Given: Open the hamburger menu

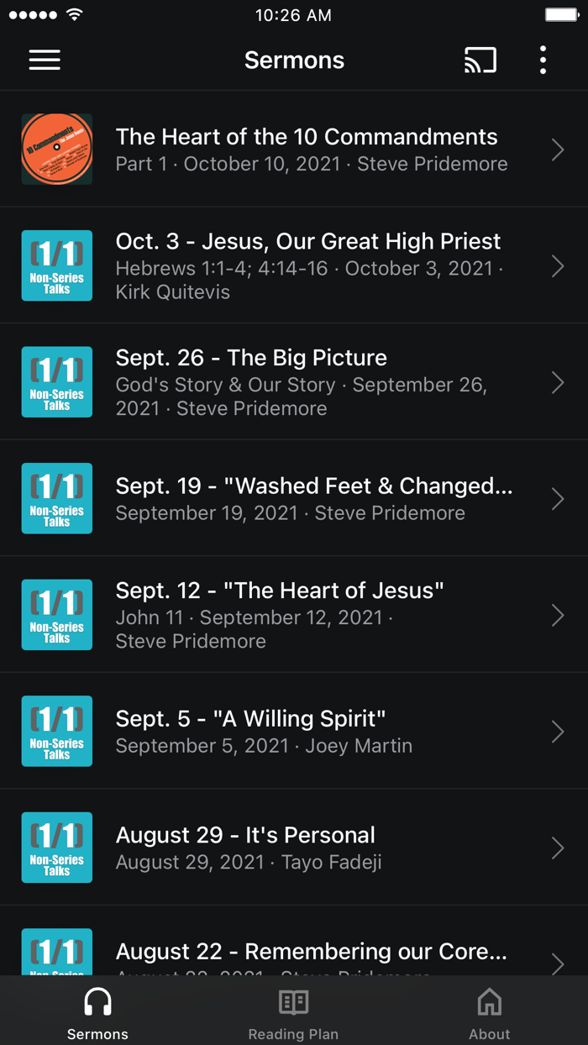Looking at the screenshot, I should pyautogui.click(x=45, y=60).
